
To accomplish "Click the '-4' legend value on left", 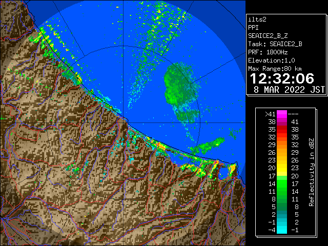I will (272, 230).
